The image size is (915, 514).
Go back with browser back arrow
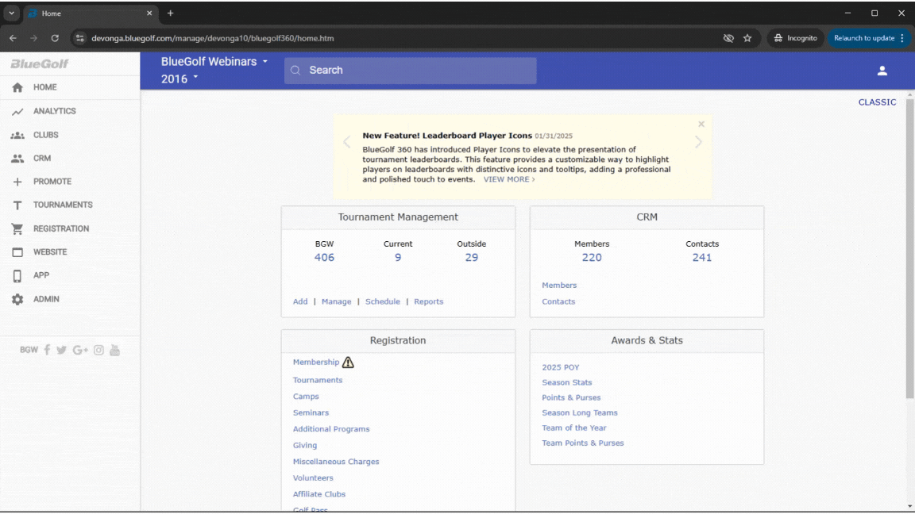click(13, 38)
